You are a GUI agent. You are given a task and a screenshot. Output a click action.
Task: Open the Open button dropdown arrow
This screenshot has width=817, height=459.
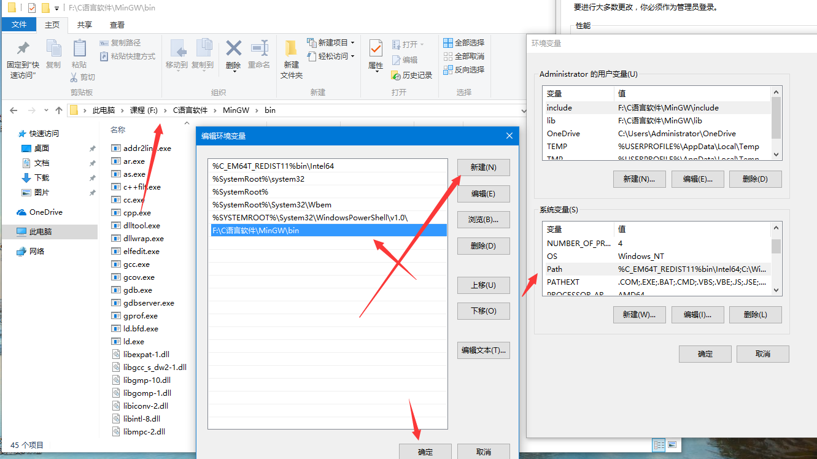coord(423,45)
